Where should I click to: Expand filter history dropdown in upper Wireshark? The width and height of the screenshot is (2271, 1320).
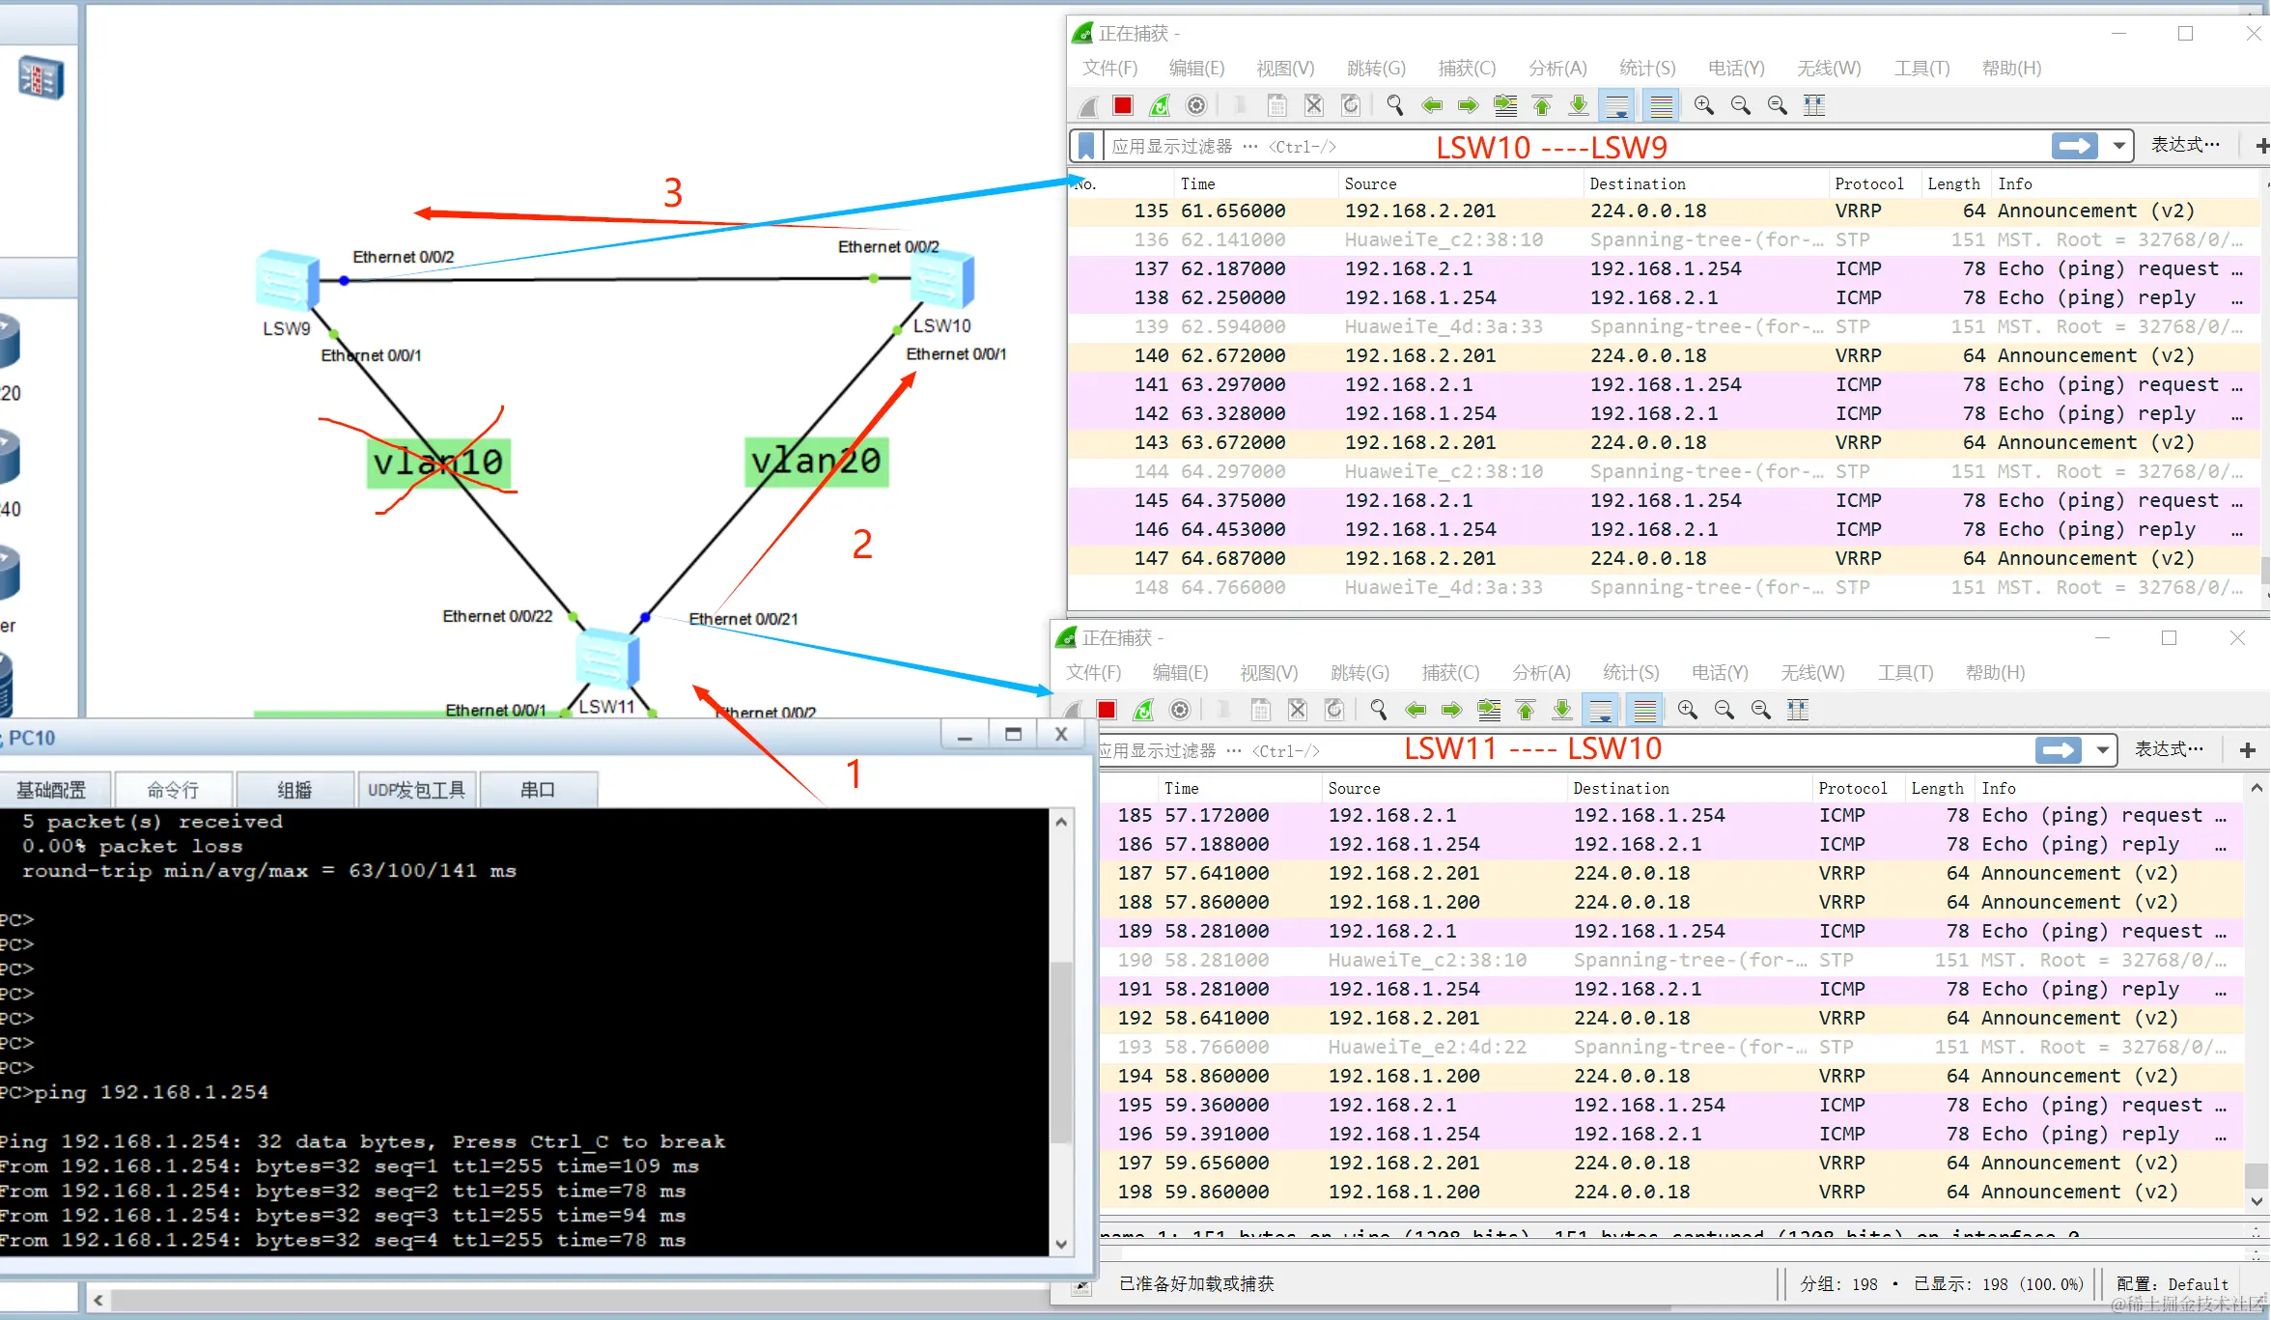click(2118, 146)
